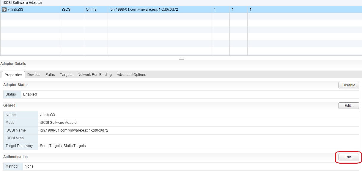Select the Target Discovery row
362x175 pixels.
[19, 146]
